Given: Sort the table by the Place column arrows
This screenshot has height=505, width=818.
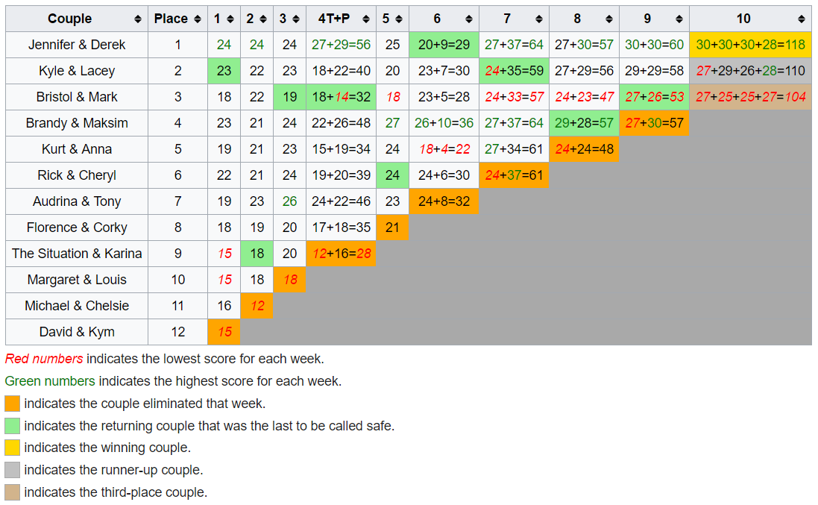Looking at the screenshot, I should (198, 19).
